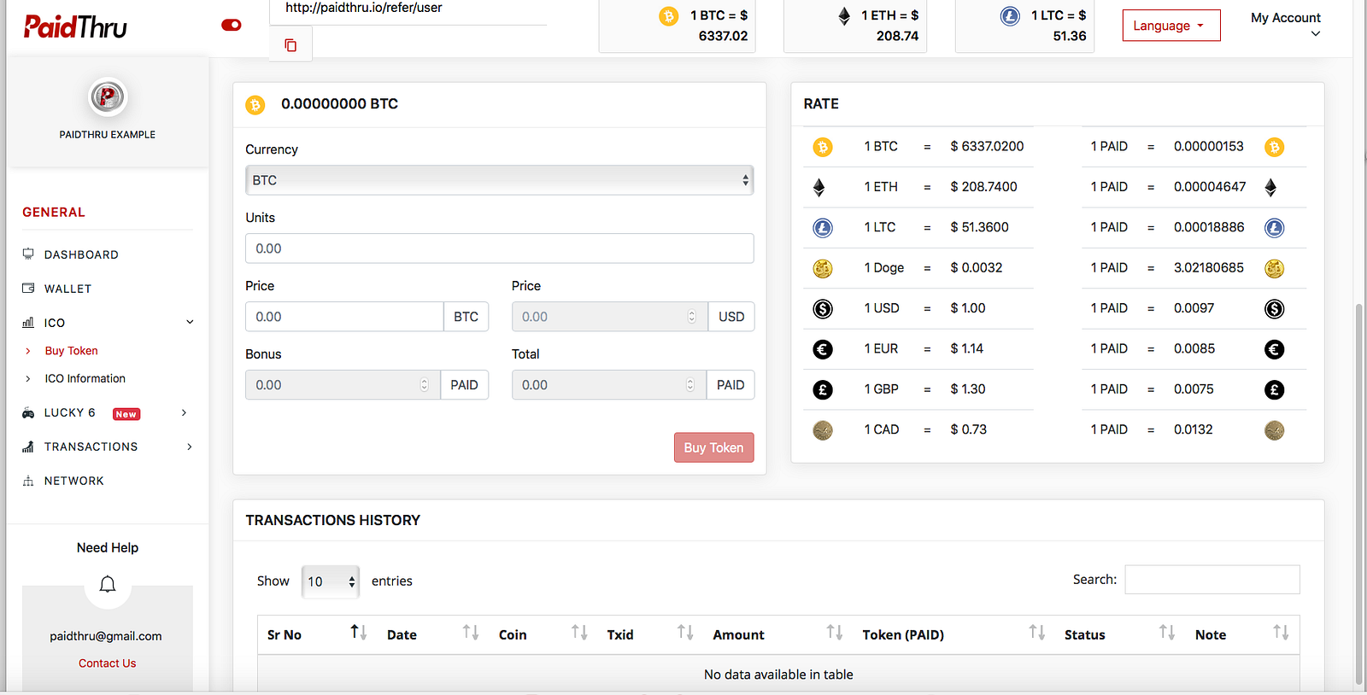Expand the My Account menu
This screenshot has height=695, width=1367.
coord(1285,25)
